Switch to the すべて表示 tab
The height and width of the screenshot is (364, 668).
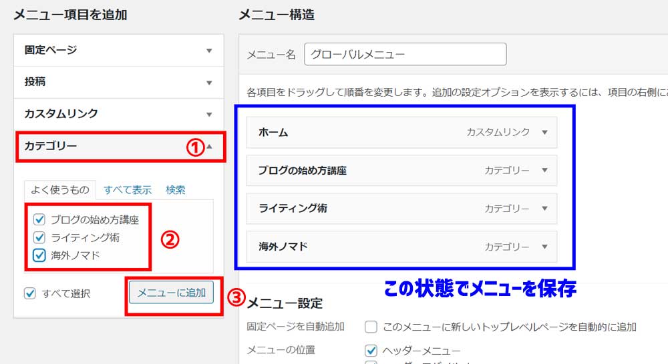point(127,190)
